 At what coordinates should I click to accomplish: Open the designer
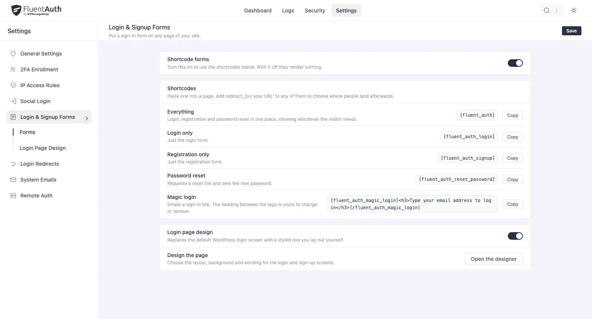click(493, 259)
